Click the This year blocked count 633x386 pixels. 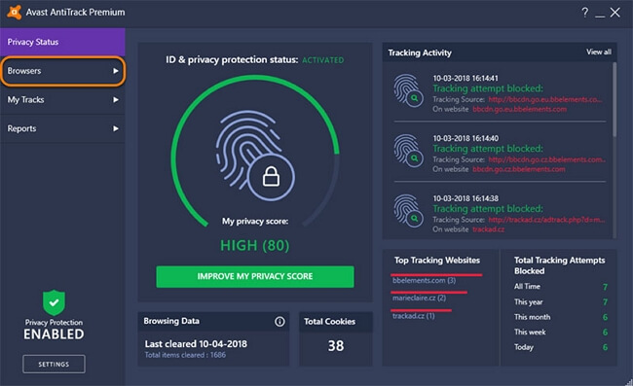[605, 302]
